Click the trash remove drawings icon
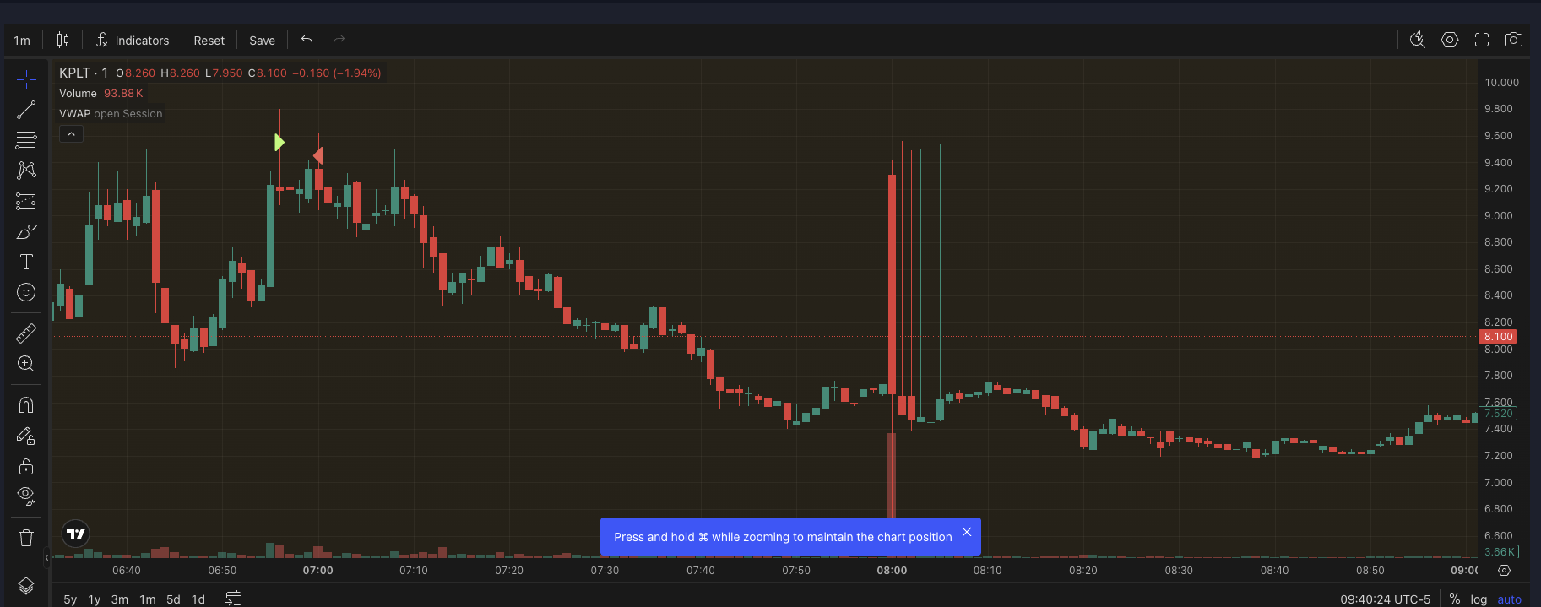Viewport: 1541px width, 607px height. tap(26, 538)
